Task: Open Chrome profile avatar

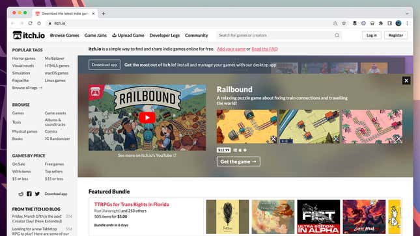Action: [x=399, y=23]
